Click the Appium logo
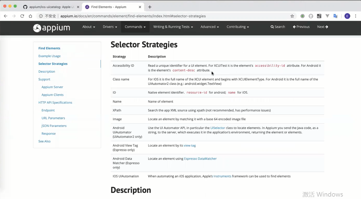 click(x=52, y=28)
